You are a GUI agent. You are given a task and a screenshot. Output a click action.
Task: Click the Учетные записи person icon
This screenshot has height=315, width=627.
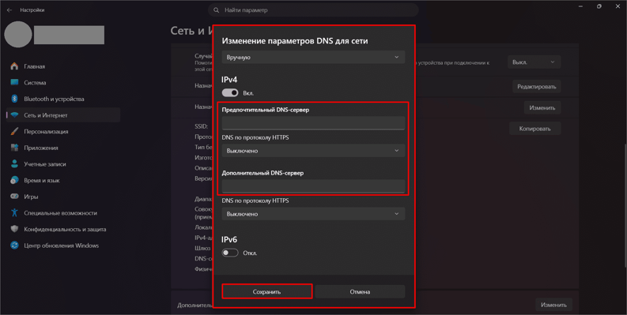14,164
